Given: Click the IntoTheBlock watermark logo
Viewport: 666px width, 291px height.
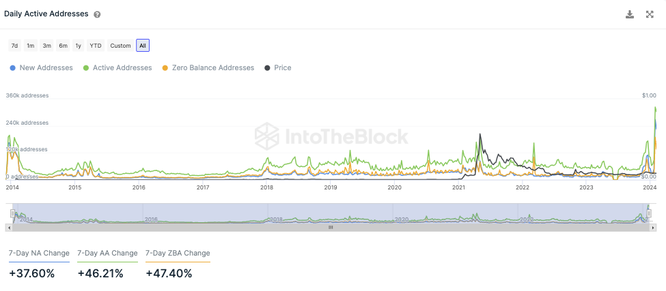Looking at the screenshot, I should 332,136.
